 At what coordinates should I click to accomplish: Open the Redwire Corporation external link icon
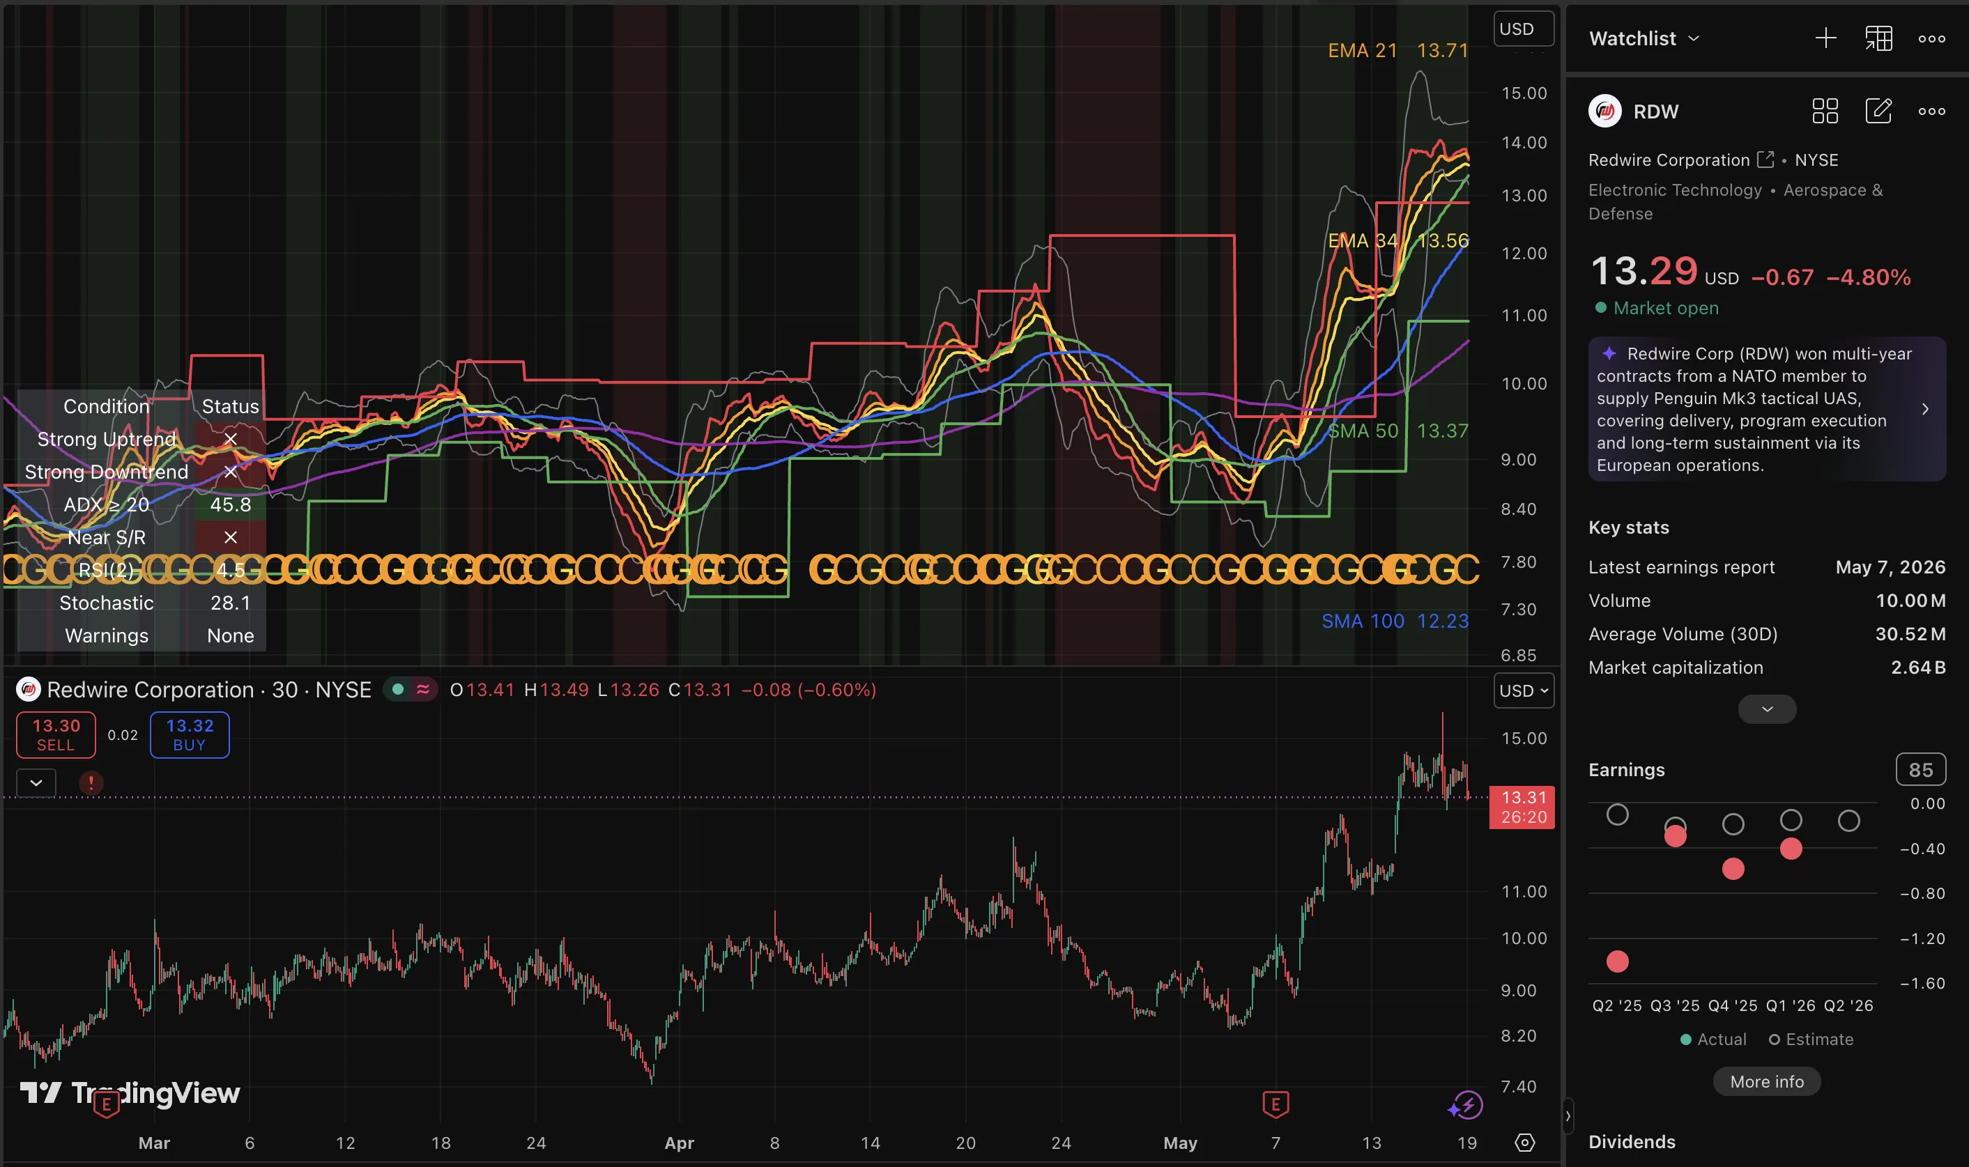[1765, 160]
